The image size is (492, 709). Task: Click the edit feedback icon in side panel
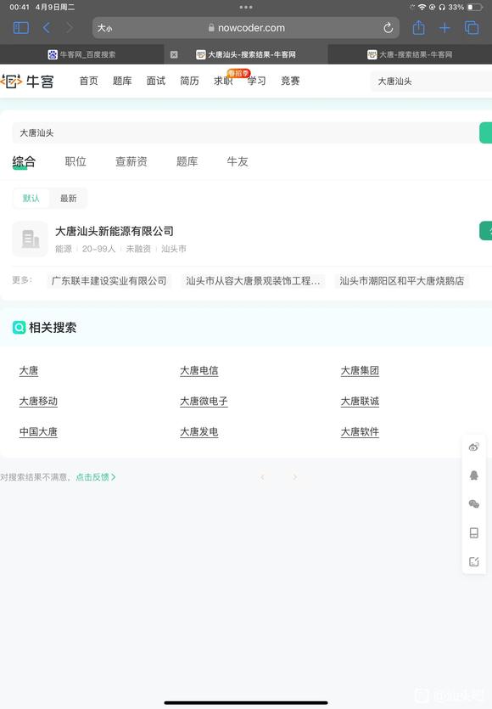coord(474,561)
